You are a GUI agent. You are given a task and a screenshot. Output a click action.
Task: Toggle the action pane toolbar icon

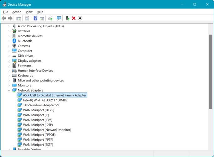[x=42, y=18]
